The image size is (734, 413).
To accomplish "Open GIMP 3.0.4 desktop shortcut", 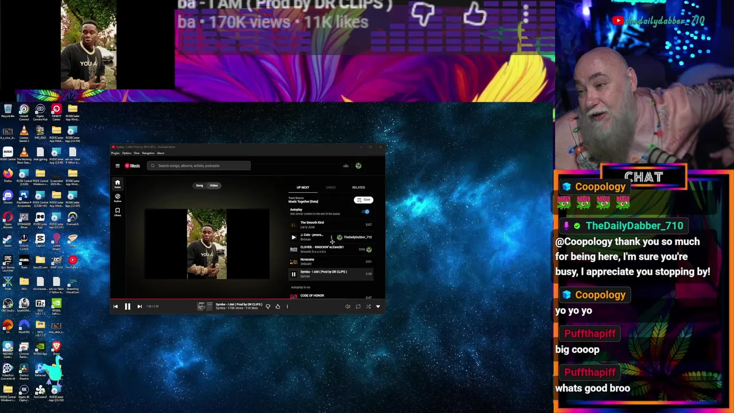I will coord(56,263).
